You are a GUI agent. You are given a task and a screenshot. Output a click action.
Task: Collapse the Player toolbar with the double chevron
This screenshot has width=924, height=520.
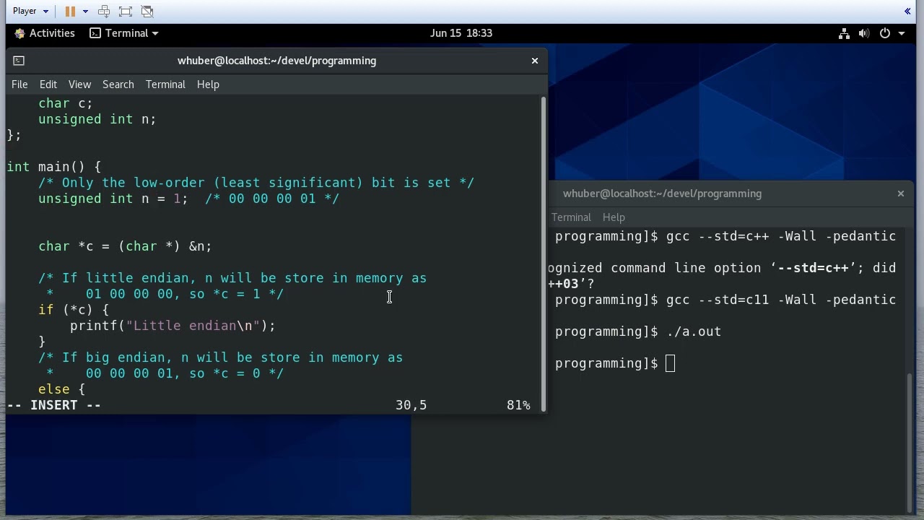pyautogui.click(x=907, y=11)
